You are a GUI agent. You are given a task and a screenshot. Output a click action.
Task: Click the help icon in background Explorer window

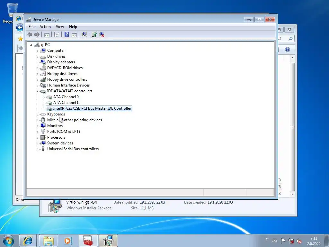288,50
